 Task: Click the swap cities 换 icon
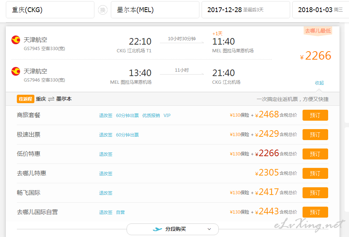(102, 10)
